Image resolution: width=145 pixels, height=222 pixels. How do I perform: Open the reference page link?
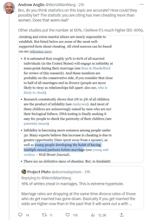pos(41,51)
